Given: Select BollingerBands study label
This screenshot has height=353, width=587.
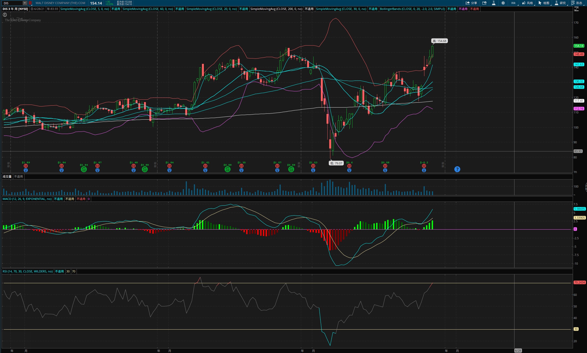Looking at the screenshot, I should pos(413,9).
